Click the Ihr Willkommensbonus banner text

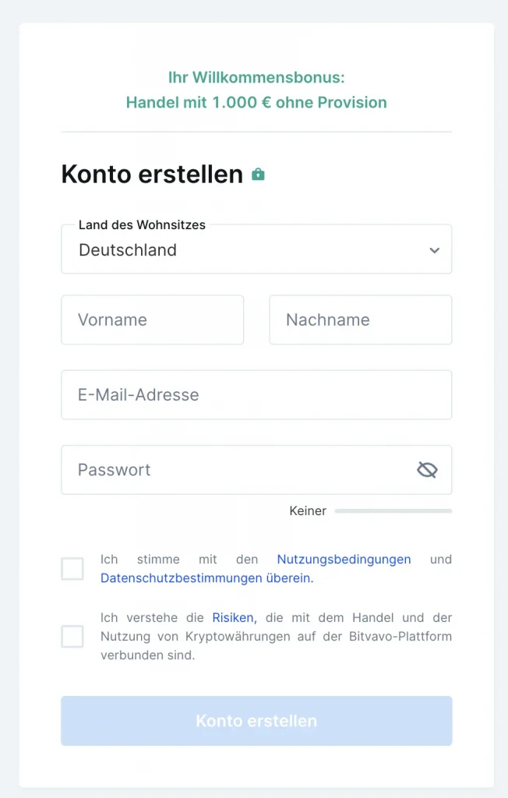click(256, 78)
